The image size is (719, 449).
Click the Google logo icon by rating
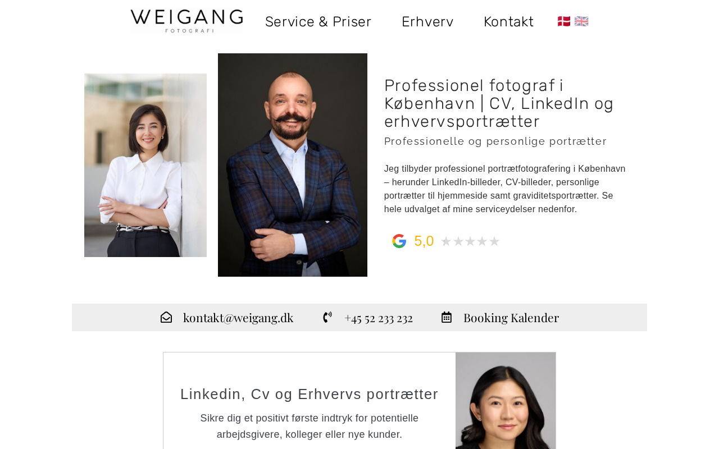point(399,241)
